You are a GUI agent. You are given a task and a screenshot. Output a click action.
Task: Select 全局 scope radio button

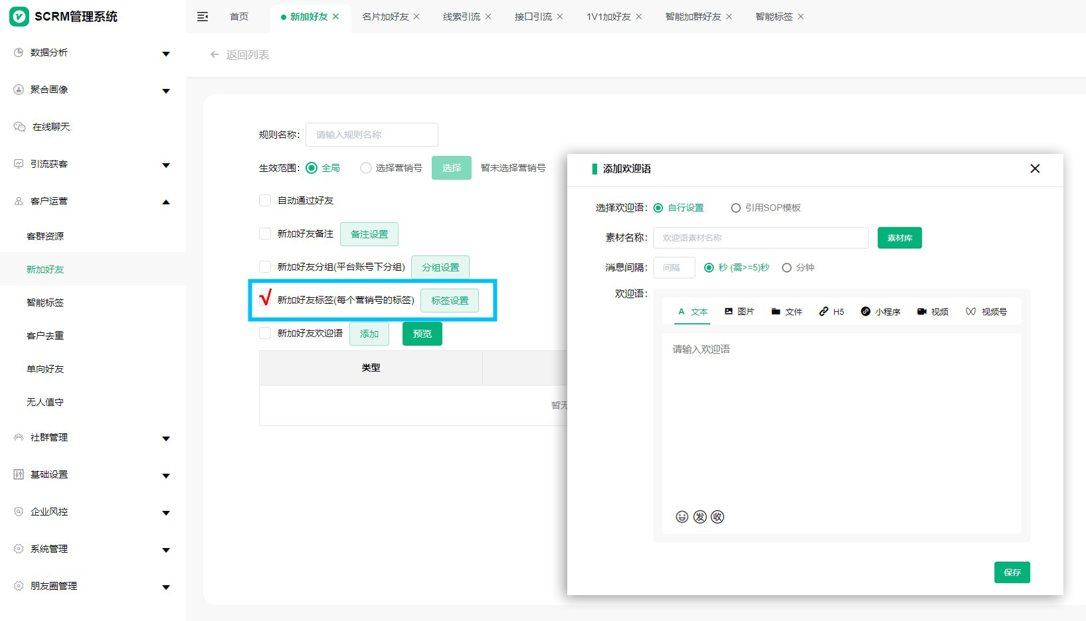(x=312, y=168)
